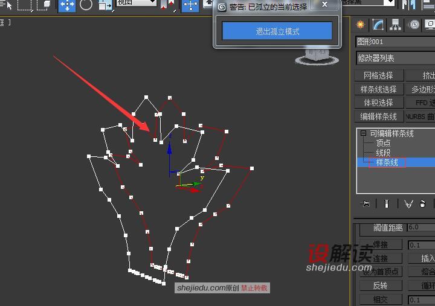Edit the value field next to 相交
435x306 pixels.
[422, 300]
